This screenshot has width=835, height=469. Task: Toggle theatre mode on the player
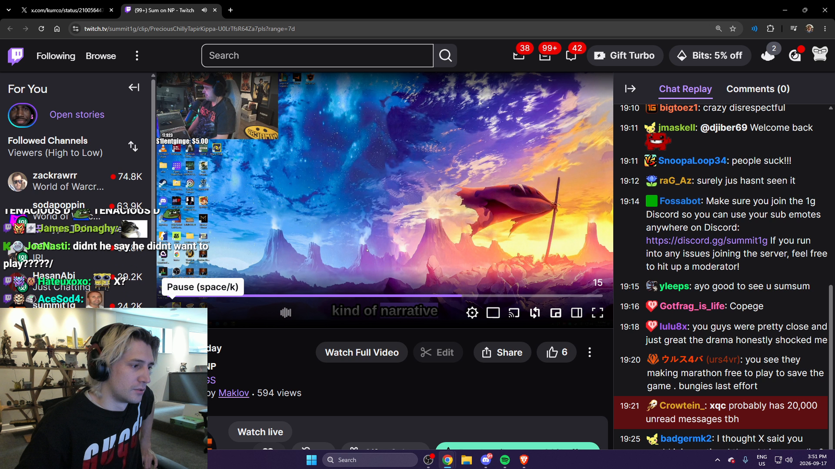[577, 313]
